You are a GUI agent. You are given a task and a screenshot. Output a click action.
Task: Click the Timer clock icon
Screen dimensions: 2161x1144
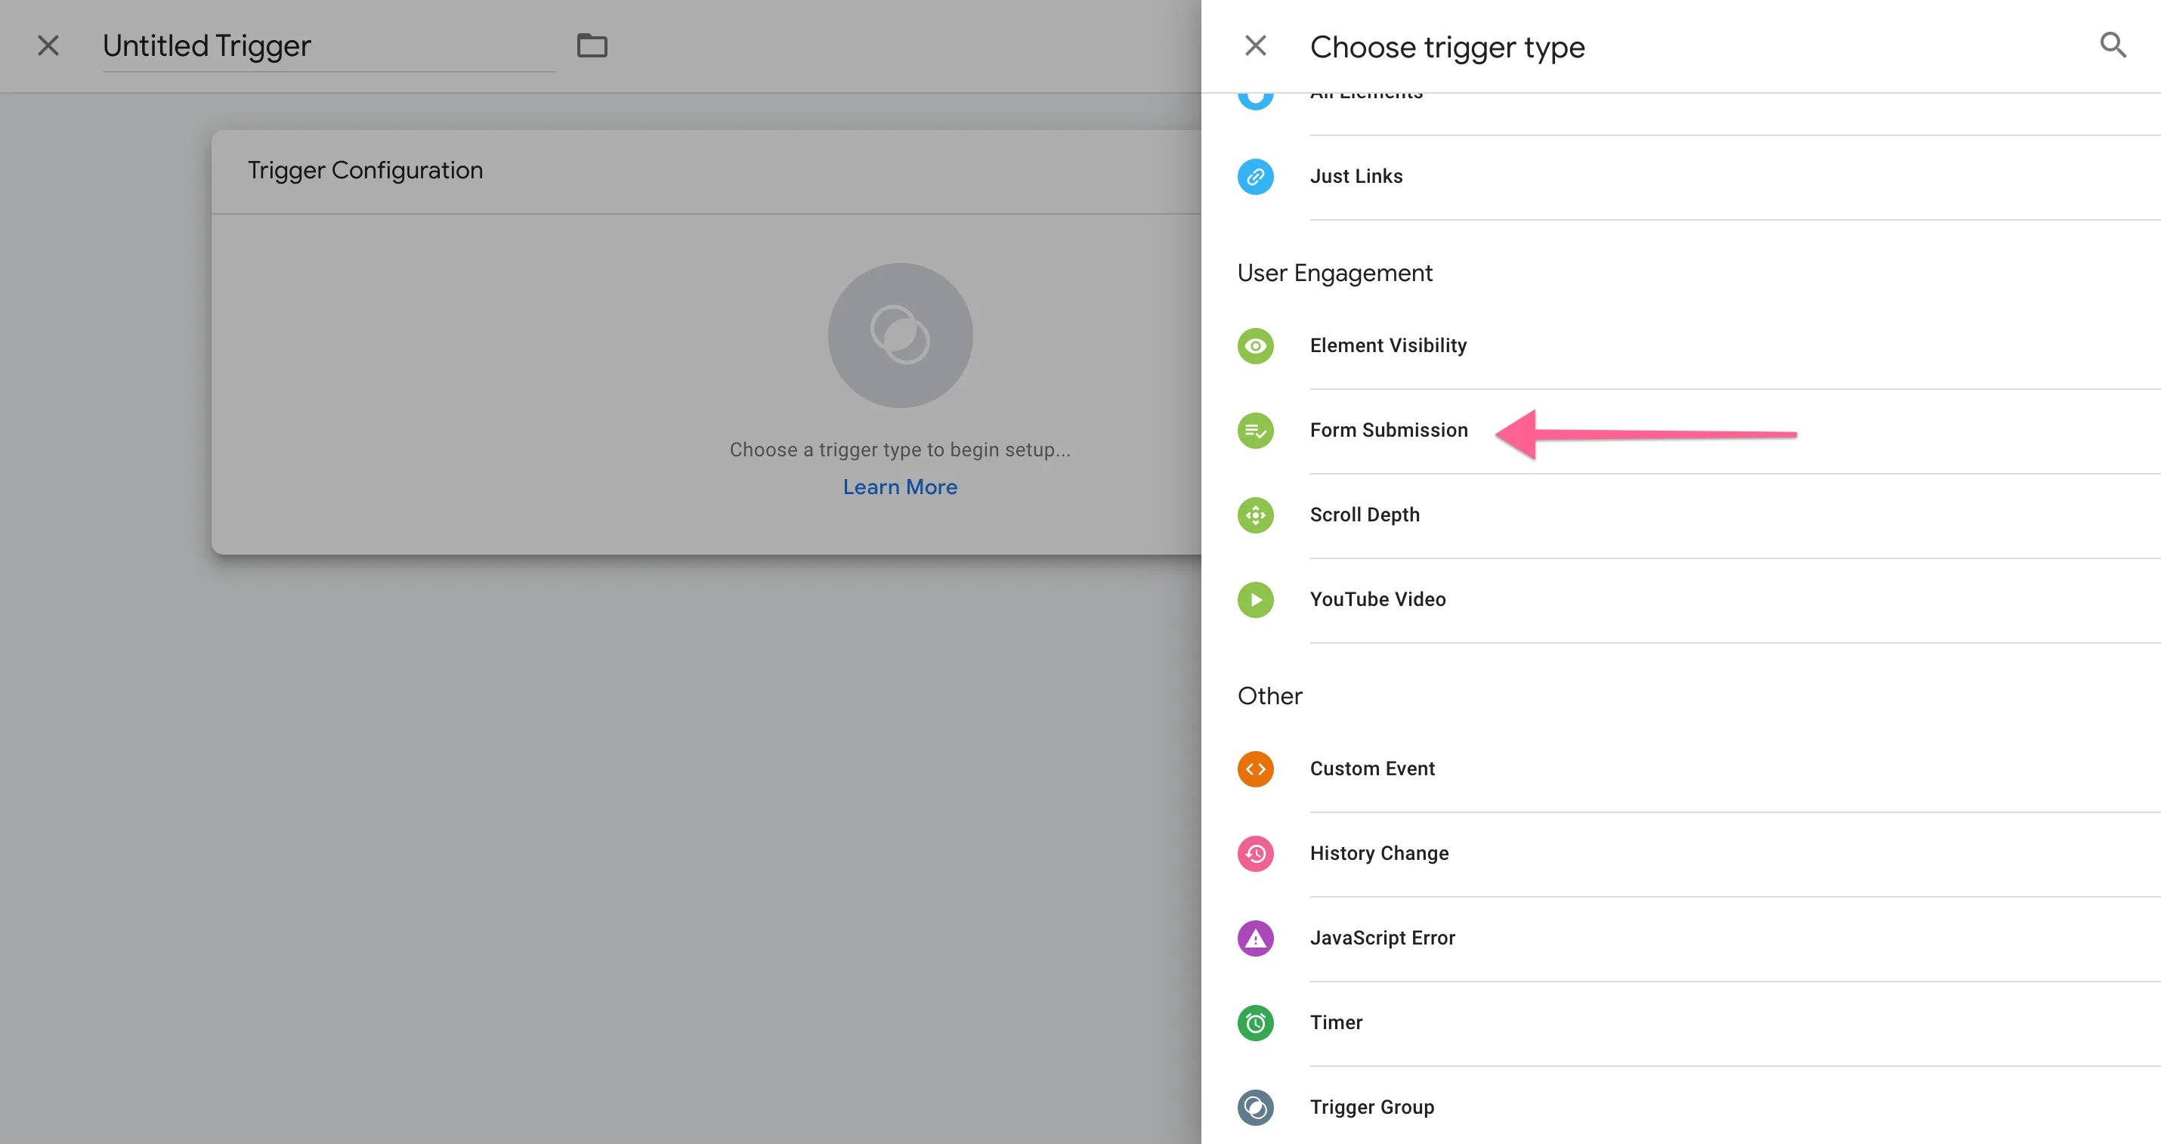click(x=1255, y=1023)
